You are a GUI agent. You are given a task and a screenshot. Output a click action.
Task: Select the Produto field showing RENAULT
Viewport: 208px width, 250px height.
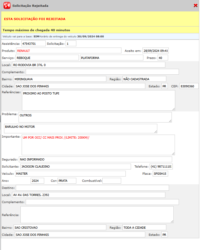[68, 51]
